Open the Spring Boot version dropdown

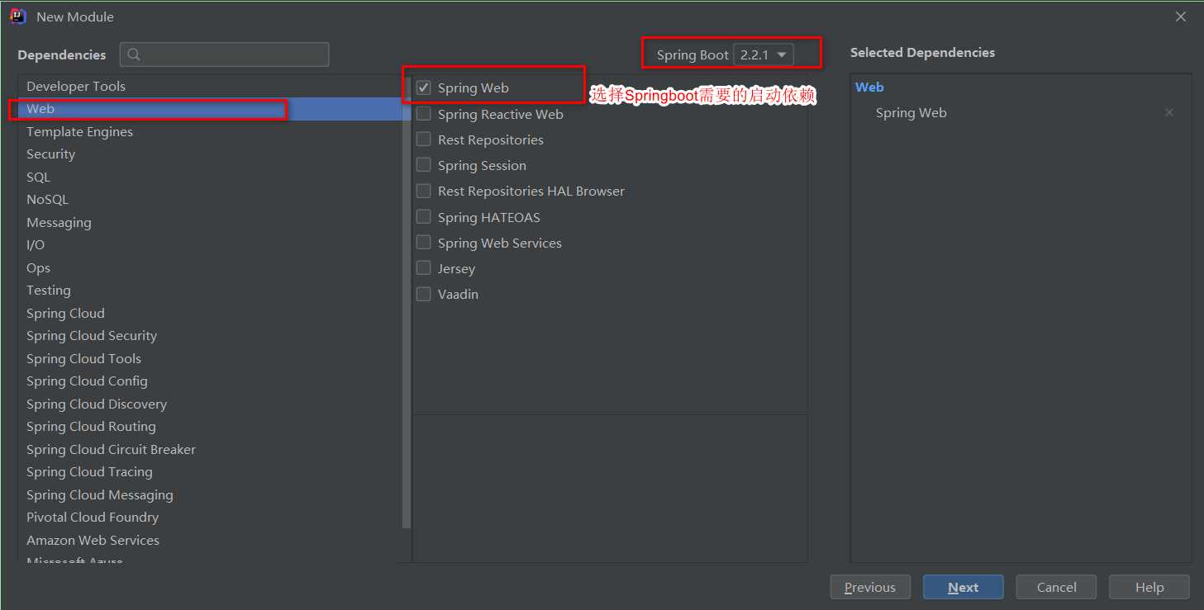[x=764, y=55]
